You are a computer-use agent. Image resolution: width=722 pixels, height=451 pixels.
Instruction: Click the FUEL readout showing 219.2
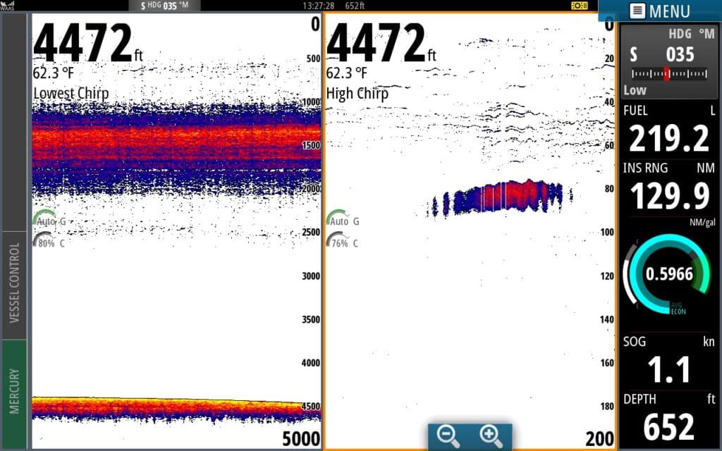(x=668, y=137)
